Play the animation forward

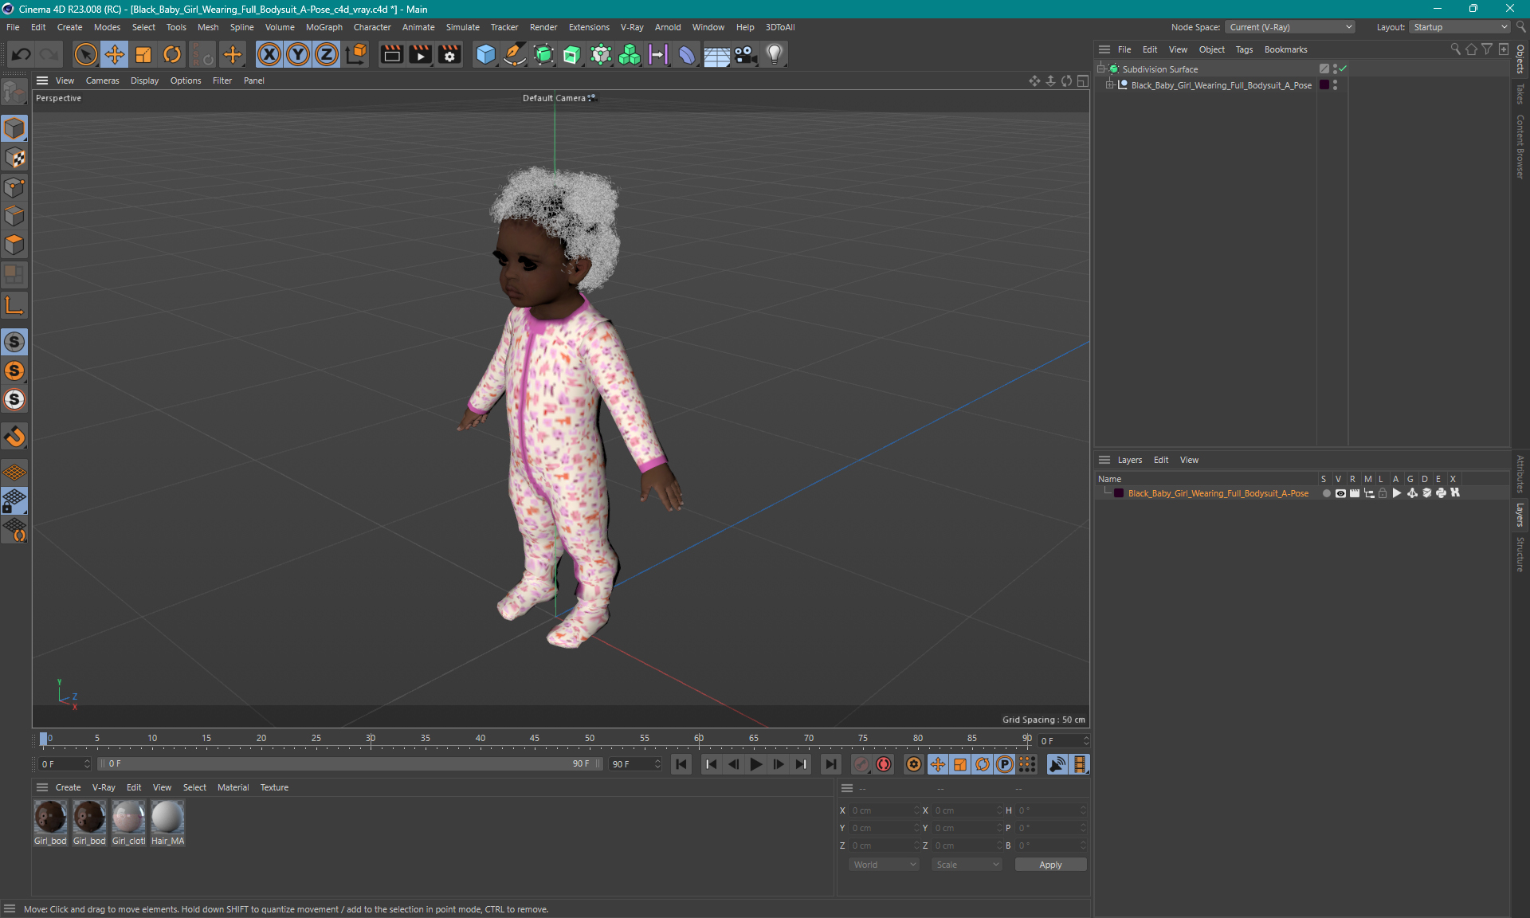(755, 764)
